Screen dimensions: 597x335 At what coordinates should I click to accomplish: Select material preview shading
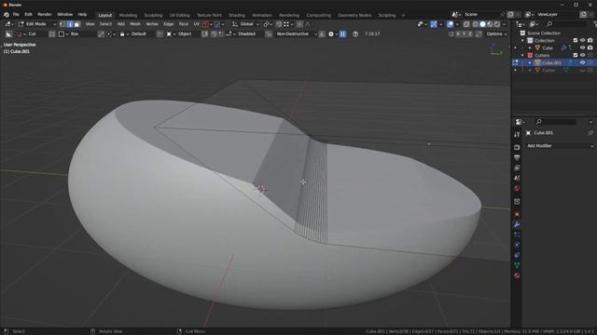(490, 24)
